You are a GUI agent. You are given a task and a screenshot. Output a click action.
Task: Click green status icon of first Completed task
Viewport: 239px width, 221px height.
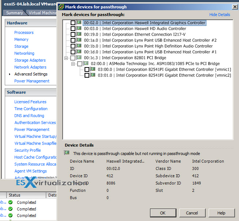[x=11, y=202]
